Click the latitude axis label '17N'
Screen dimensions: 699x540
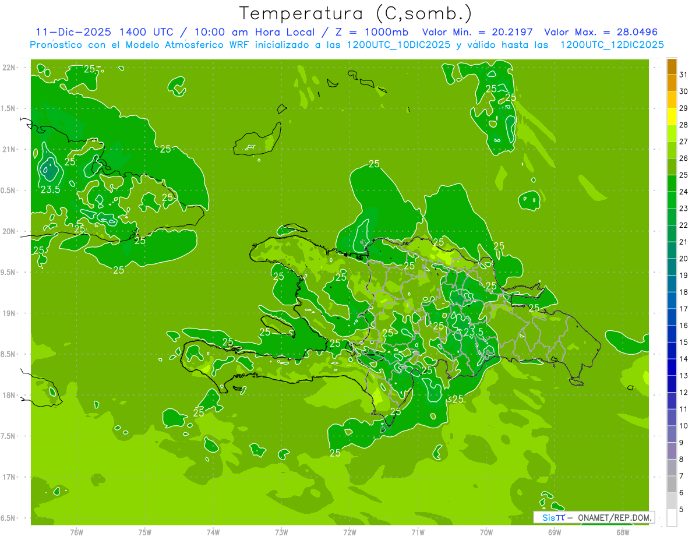tap(9, 477)
